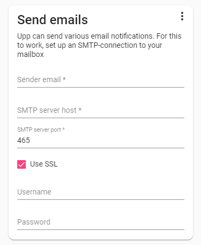Click the underline beneath Sender email
Image resolution: width=201 pixels, height=245 pixels.
click(x=101, y=87)
